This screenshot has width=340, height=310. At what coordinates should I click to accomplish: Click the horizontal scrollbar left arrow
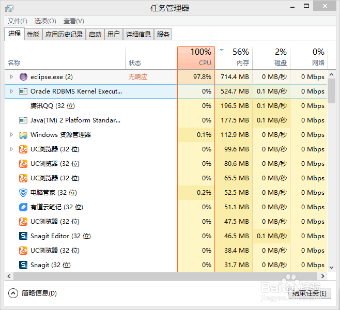9,276
